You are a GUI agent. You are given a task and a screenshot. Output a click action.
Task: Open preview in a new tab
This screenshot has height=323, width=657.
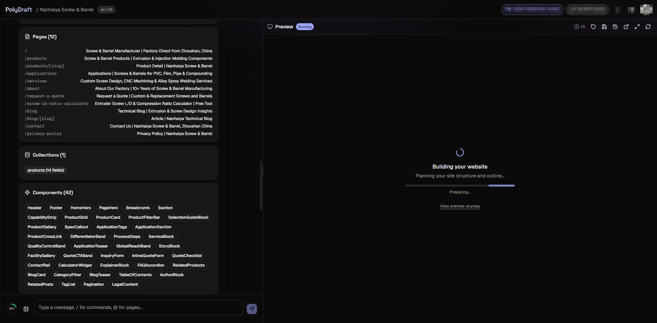point(626,27)
